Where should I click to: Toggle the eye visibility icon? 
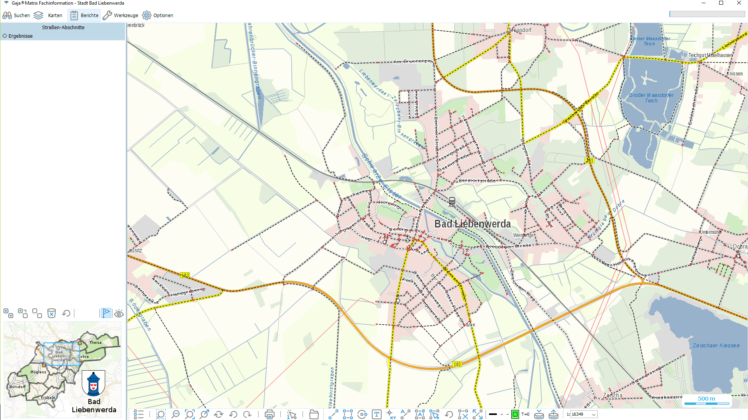coord(119,313)
